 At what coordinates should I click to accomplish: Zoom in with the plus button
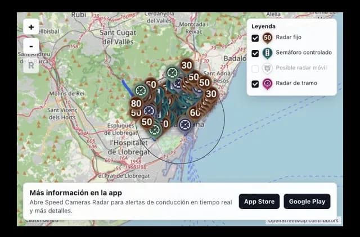pos(31,27)
